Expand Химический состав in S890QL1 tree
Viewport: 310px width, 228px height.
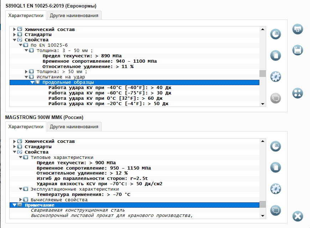pyautogui.click(x=14, y=29)
